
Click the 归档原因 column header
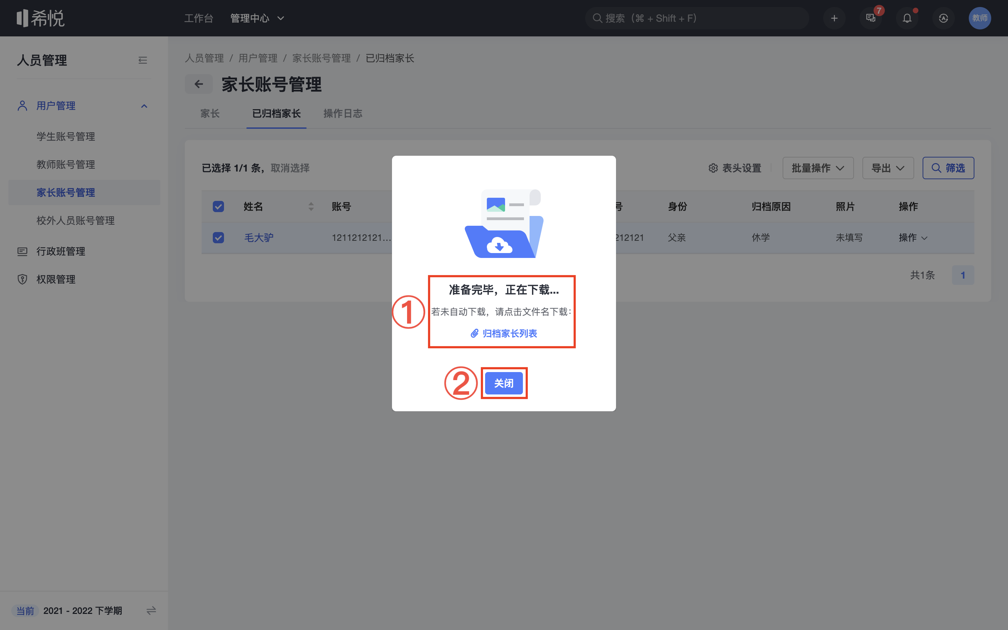771,206
